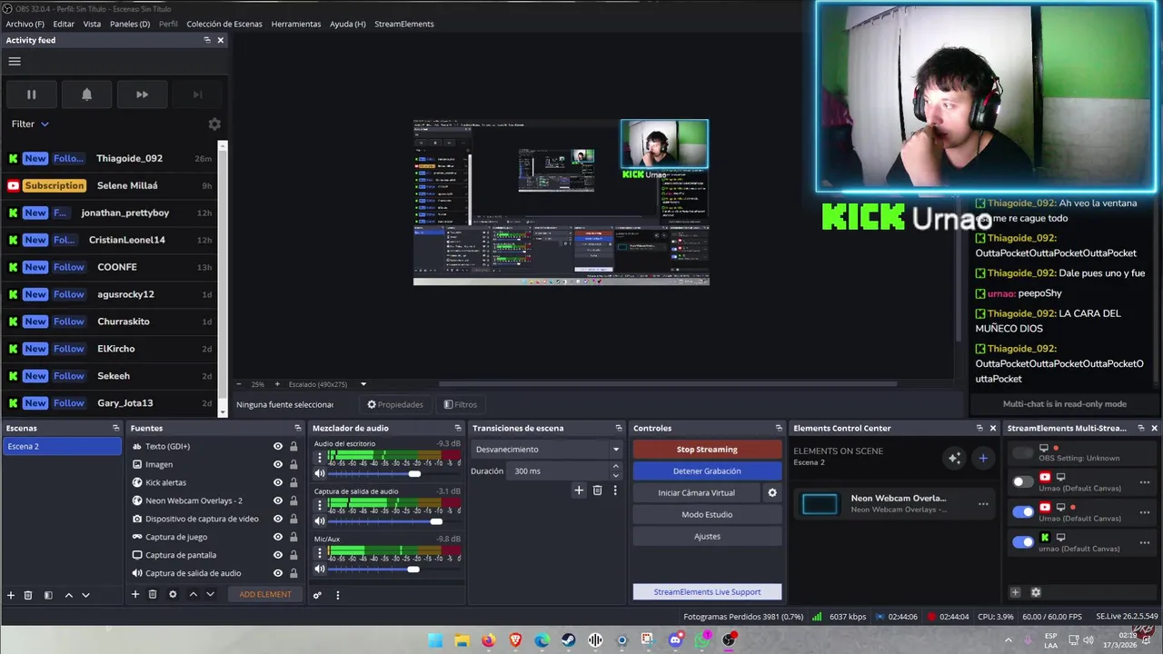Hide the Captura de pantalla source
Image resolution: width=1163 pixels, height=654 pixels.
(x=278, y=555)
